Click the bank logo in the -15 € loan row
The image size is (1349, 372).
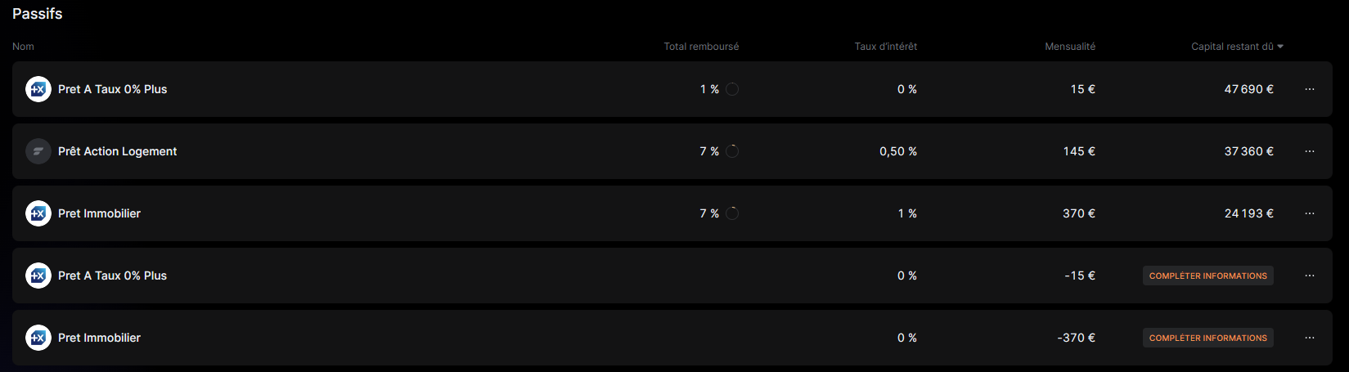pos(38,276)
